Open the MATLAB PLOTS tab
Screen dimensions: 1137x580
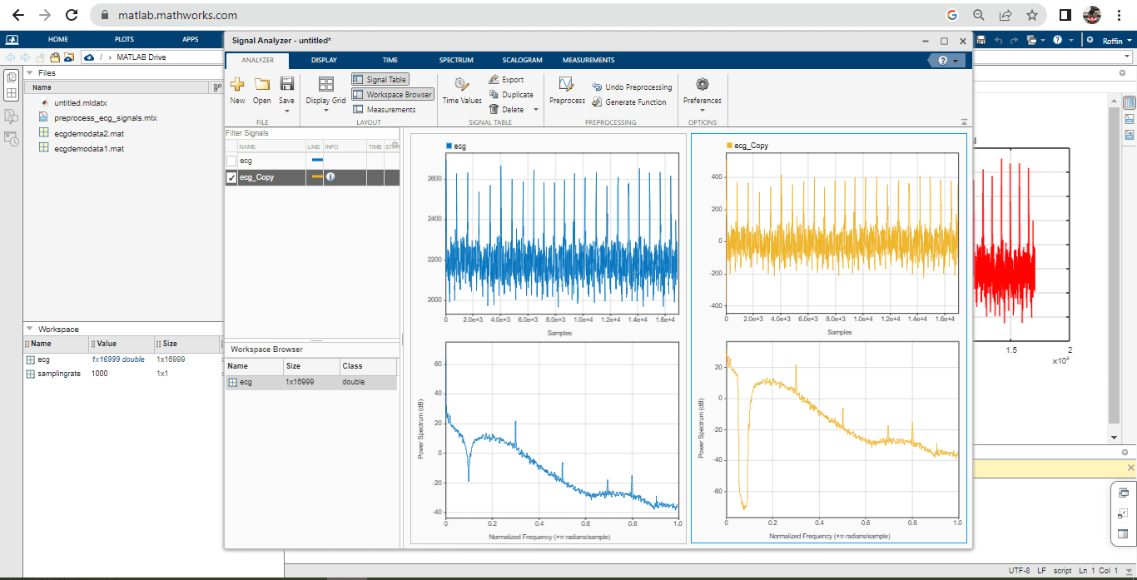pos(124,39)
